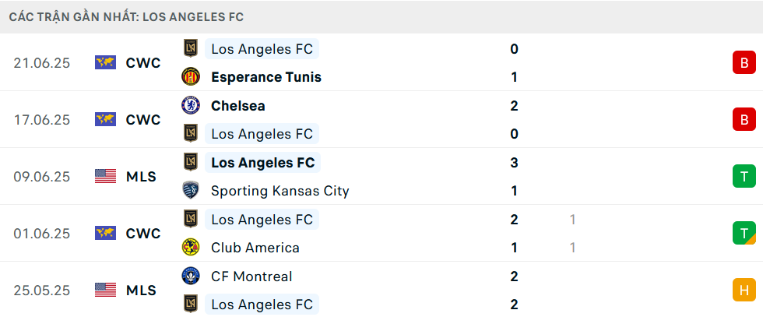Open the Sporting Kansas City team link
Image resolution: width=763 pixels, height=317 pixels.
(280, 191)
